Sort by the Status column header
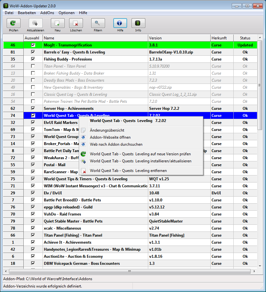The width and height of the screenshot is (266, 292). coord(245,38)
